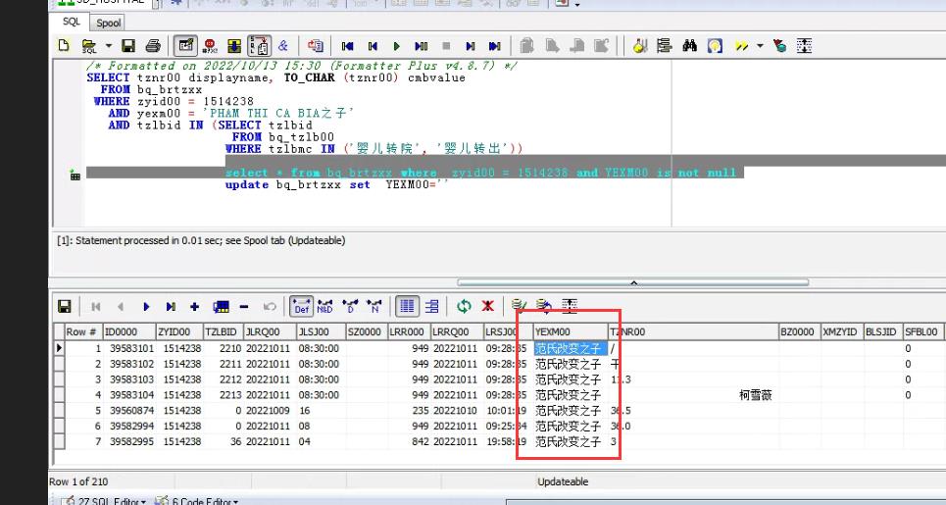This screenshot has width=946, height=505.
Task: Skip to next statement button
Action: pyautogui.click(x=470, y=46)
